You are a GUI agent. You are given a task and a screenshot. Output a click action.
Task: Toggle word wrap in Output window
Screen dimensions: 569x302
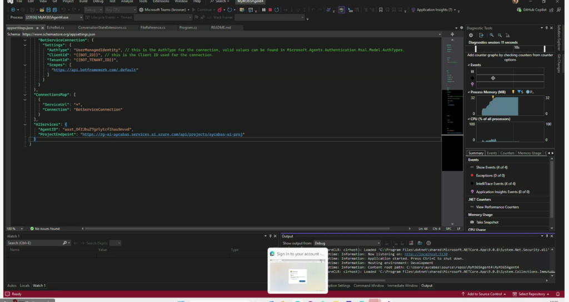pyautogui.click(x=420, y=243)
